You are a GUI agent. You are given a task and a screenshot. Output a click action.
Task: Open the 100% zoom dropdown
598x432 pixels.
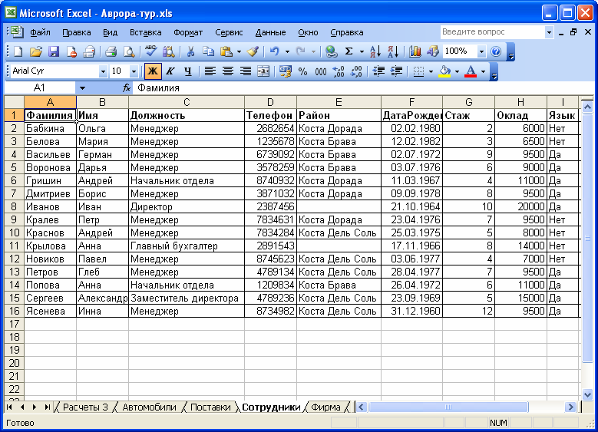pyautogui.click(x=481, y=51)
